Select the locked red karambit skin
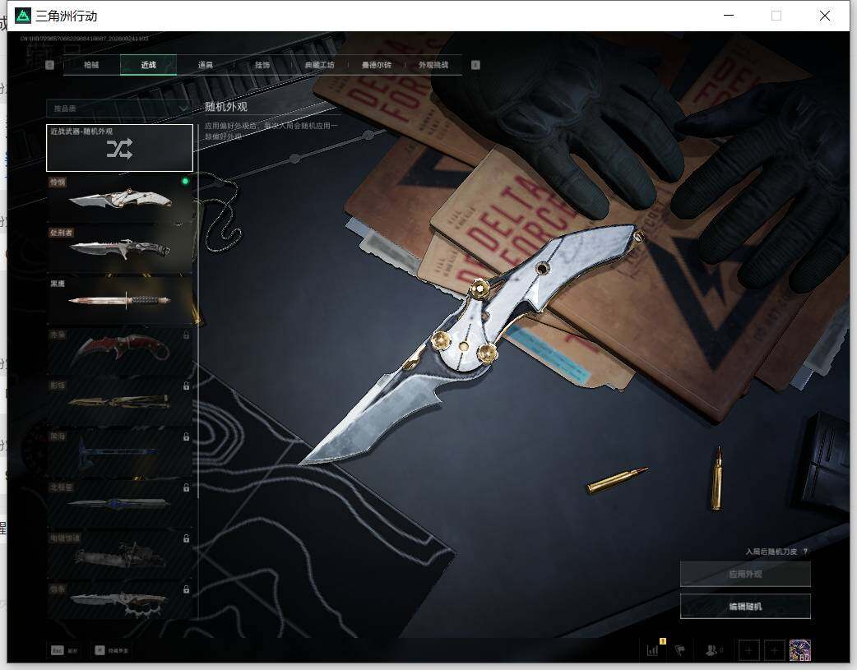This screenshot has height=670, width=857. [120, 351]
